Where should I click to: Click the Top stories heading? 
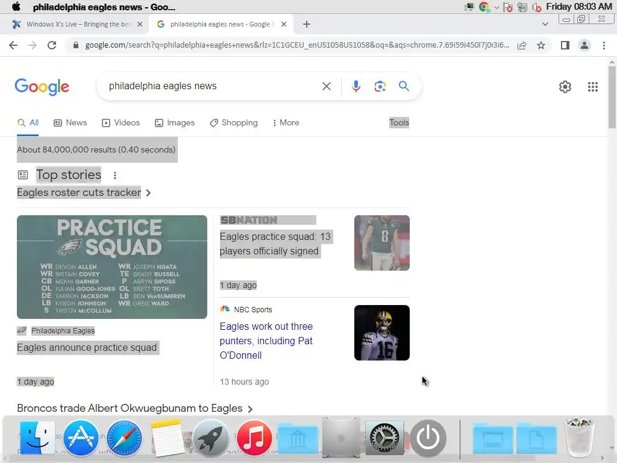[x=69, y=174]
